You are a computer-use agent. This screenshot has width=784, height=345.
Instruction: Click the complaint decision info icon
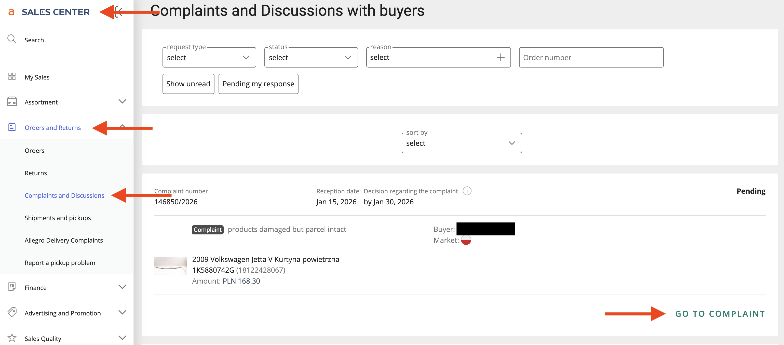tap(467, 191)
